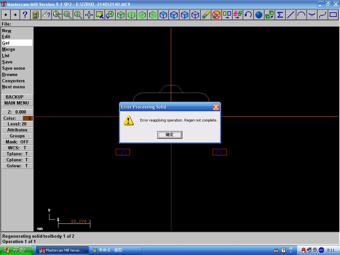Fit geometry to screen with four-arrows icon
Image resolution: width=340 pixels, height=255 pixels.
tap(89, 15)
